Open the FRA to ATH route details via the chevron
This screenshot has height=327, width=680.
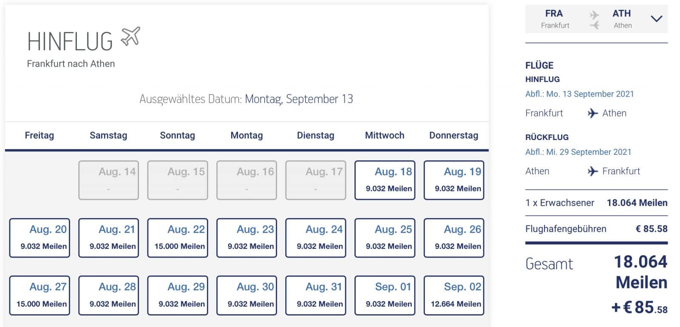[x=656, y=19]
